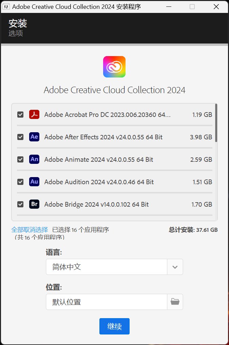Click the After Effects Ae icon
This screenshot has width=229, height=345.
click(x=34, y=137)
